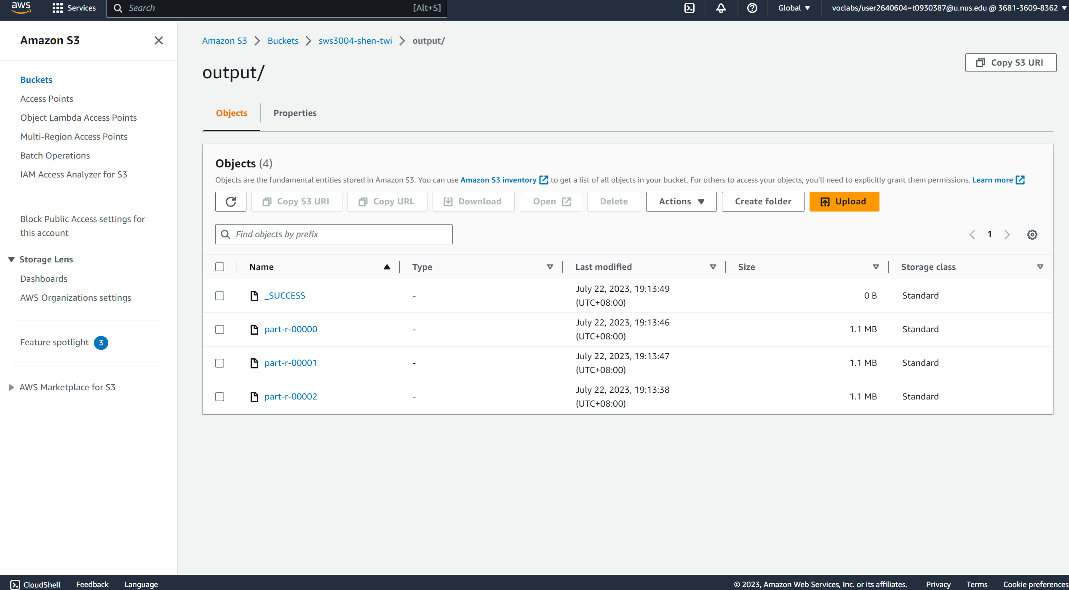Click the Feature spotlight badge showing 3
Viewport: 1069px width, 590px height.
pyautogui.click(x=101, y=343)
